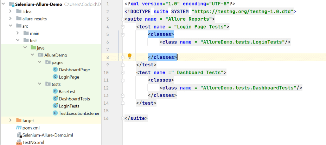Expand the main folder
Viewport: 326px width, 145px height.
point(18,33)
